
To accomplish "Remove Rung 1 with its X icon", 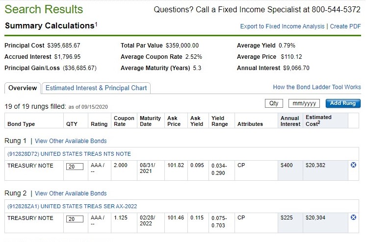I will pos(354,165).
